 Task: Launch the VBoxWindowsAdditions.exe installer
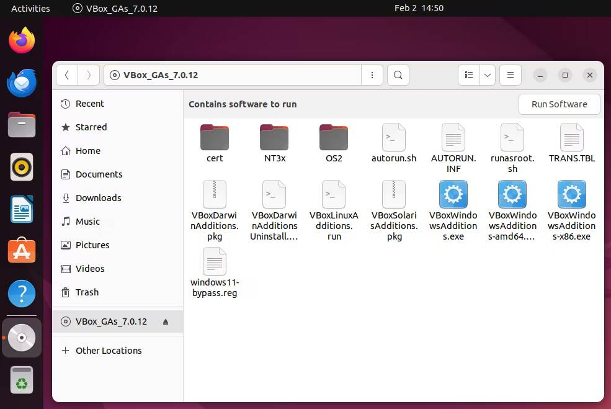point(453,194)
